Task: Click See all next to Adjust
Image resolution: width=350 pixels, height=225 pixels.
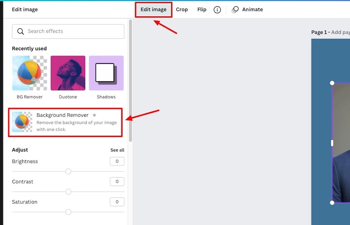Action: click(117, 150)
